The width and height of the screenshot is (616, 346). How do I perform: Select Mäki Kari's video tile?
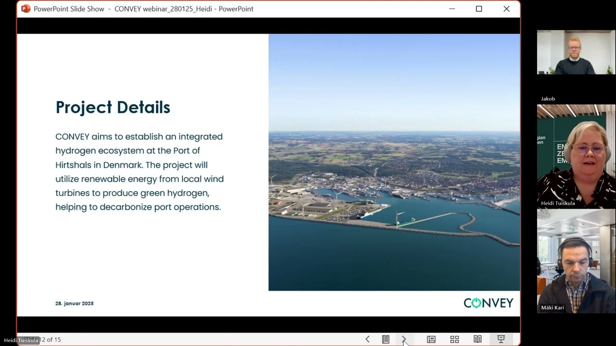coord(576,261)
